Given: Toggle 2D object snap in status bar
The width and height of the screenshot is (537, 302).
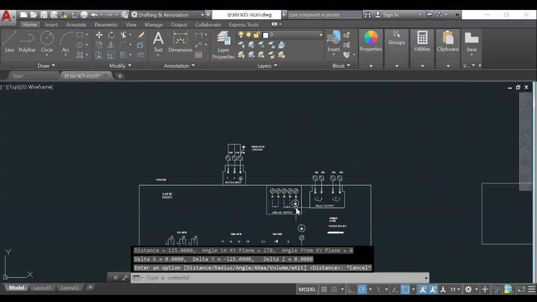Looking at the screenshot, I should [x=405, y=289].
